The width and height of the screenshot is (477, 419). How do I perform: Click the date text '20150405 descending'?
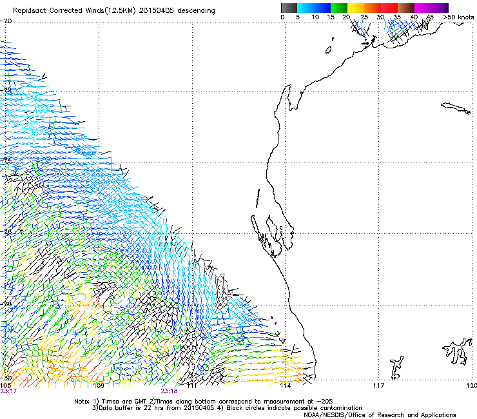tap(177, 11)
